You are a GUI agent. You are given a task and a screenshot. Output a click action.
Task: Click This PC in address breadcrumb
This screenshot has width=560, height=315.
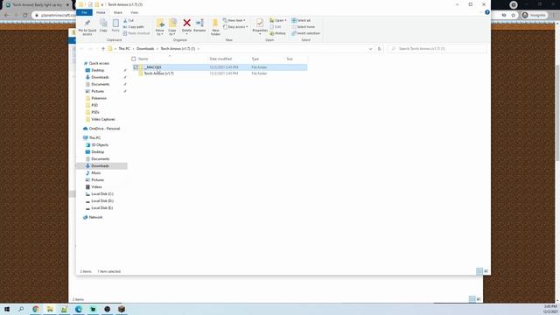pyautogui.click(x=124, y=49)
